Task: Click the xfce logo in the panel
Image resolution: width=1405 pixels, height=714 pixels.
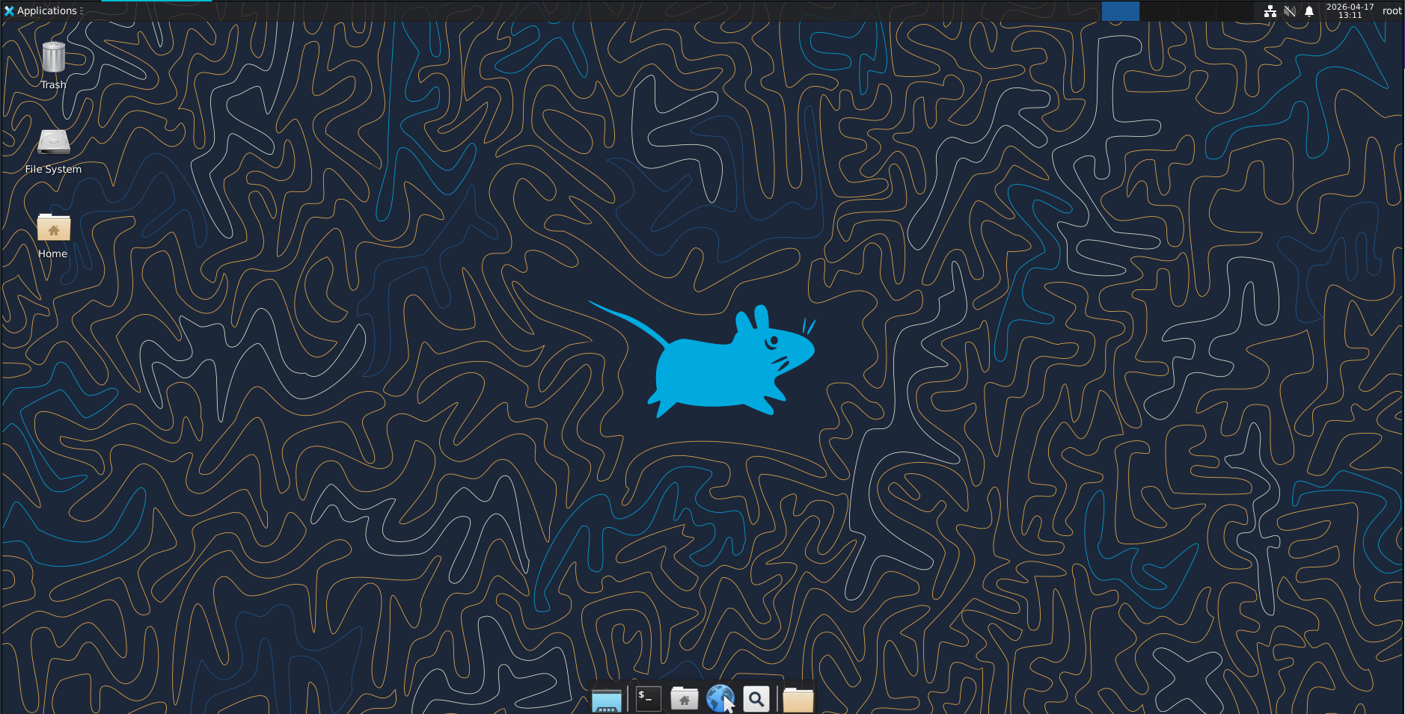Action: click(x=8, y=10)
